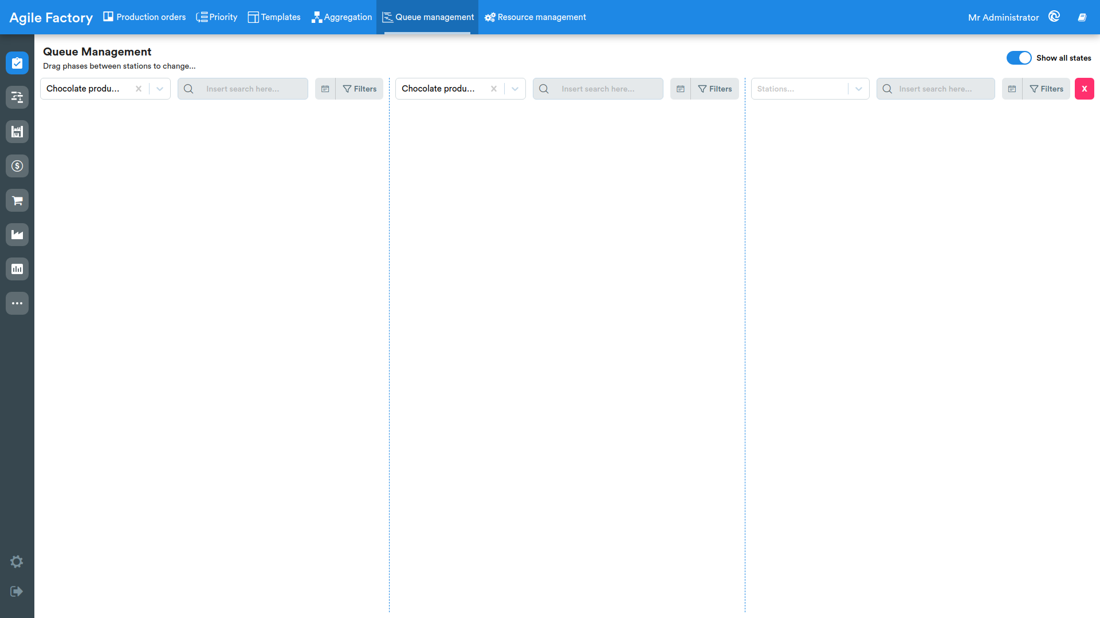The width and height of the screenshot is (1100, 618).
Task: Open the dollar sign sidebar icon
Action: point(17,166)
